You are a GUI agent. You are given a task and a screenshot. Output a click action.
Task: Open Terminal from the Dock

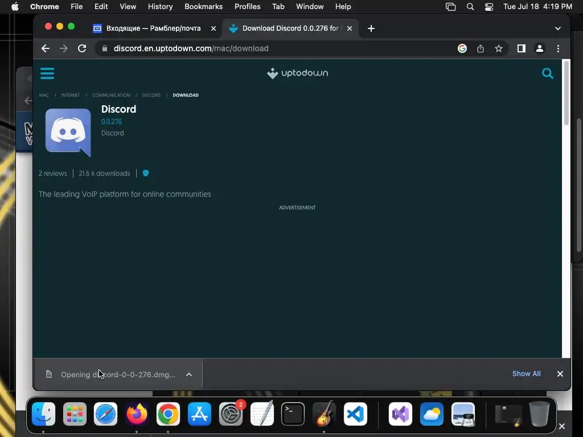(293, 414)
